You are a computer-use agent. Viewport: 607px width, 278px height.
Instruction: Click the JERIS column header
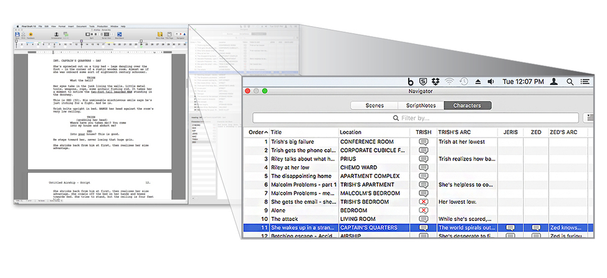click(510, 132)
